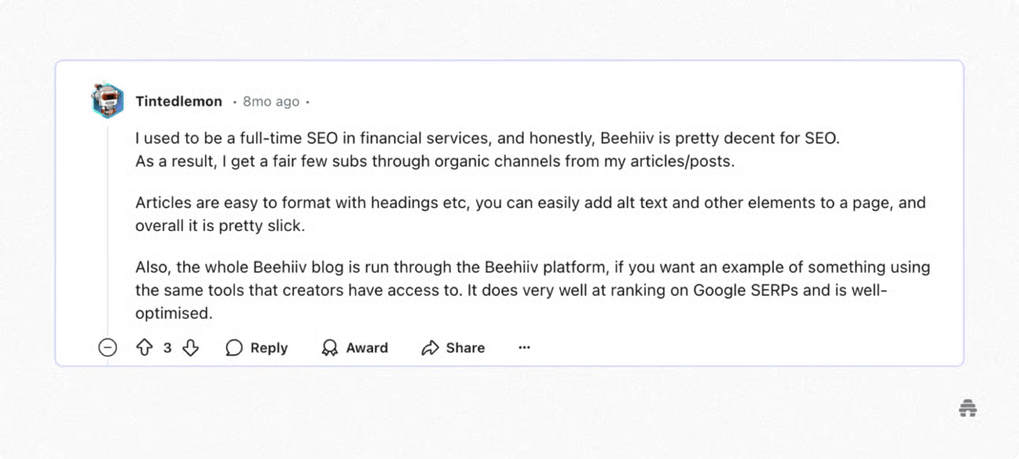Click the Share button label
1019x459 pixels.
coord(465,347)
